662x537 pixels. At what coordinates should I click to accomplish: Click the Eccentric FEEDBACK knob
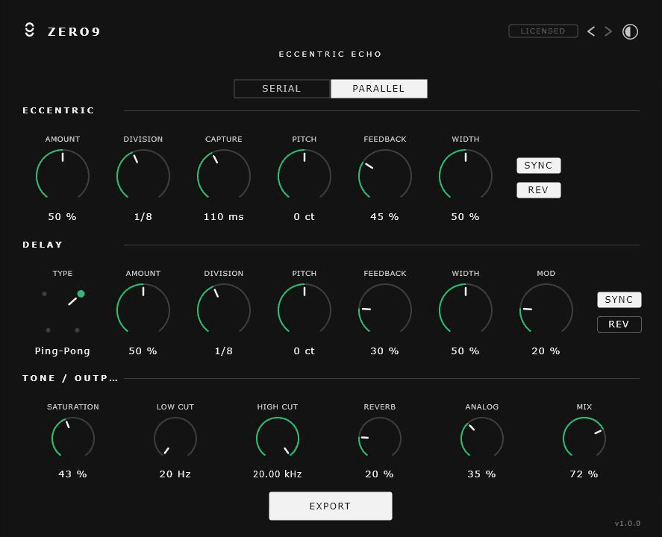click(385, 175)
